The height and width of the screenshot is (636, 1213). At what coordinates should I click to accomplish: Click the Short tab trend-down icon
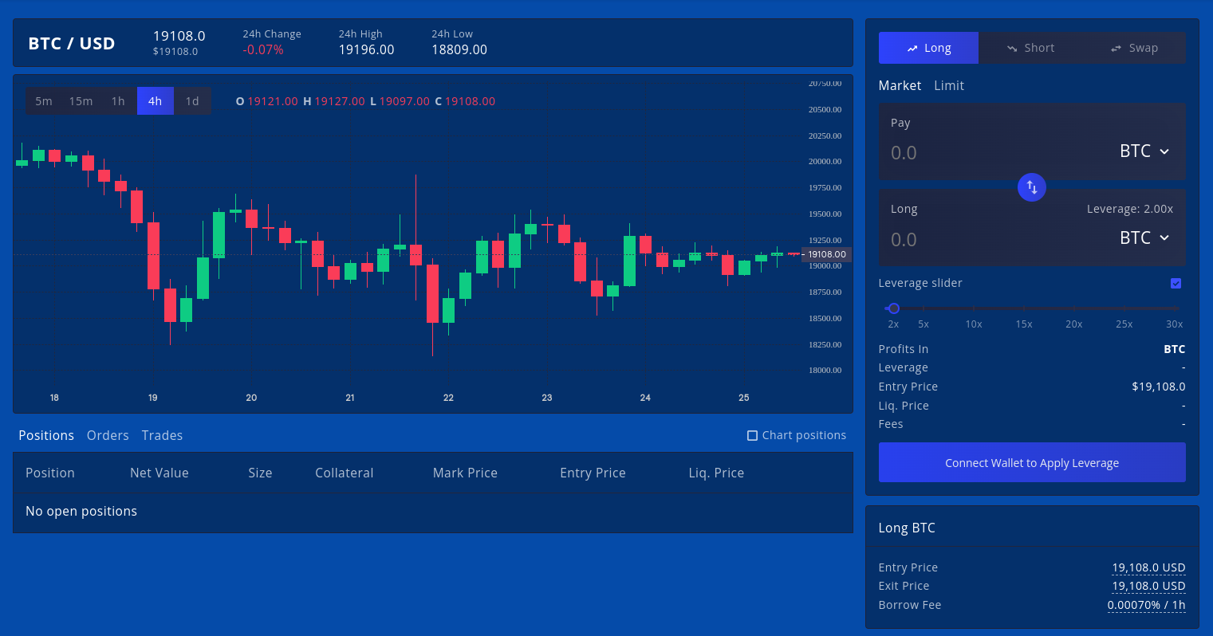click(x=1012, y=49)
